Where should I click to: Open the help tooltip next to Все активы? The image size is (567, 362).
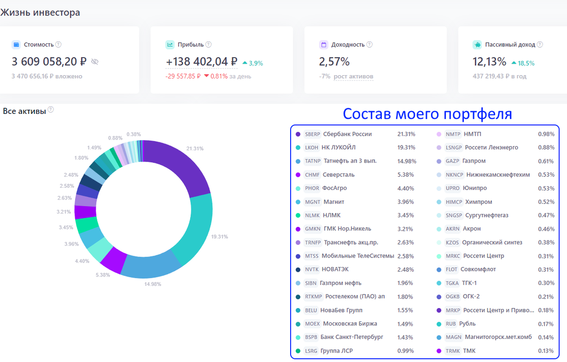(51, 110)
